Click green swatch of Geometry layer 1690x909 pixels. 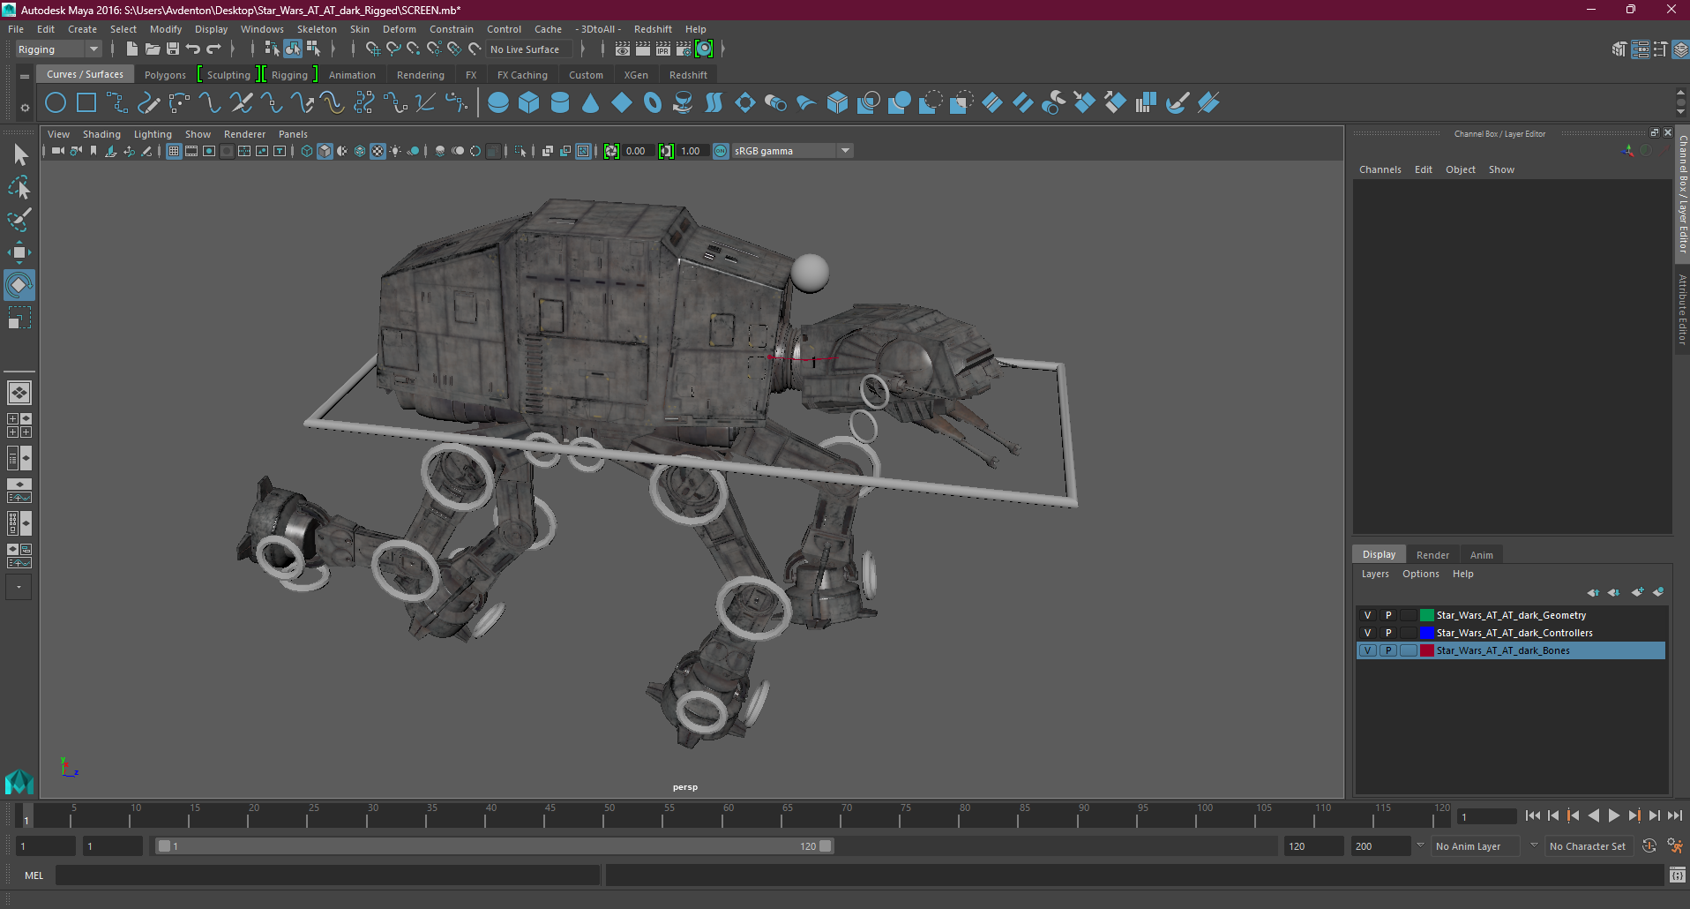(1426, 615)
